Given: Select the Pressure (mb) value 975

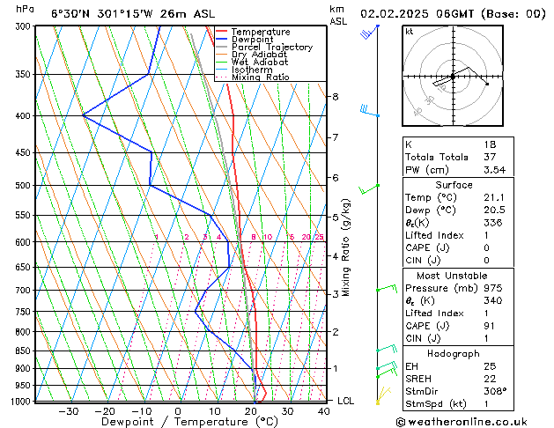Looking at the screenshot, I should point(493,288).
